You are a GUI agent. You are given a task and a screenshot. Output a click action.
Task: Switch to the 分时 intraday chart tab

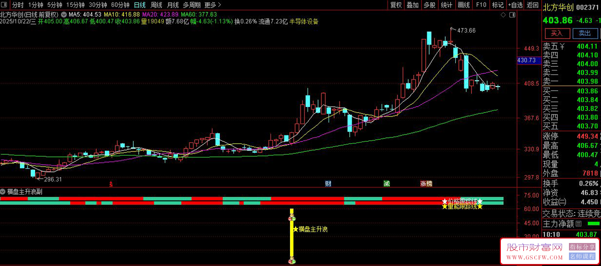pyautogui.click(x=18, y=5)
